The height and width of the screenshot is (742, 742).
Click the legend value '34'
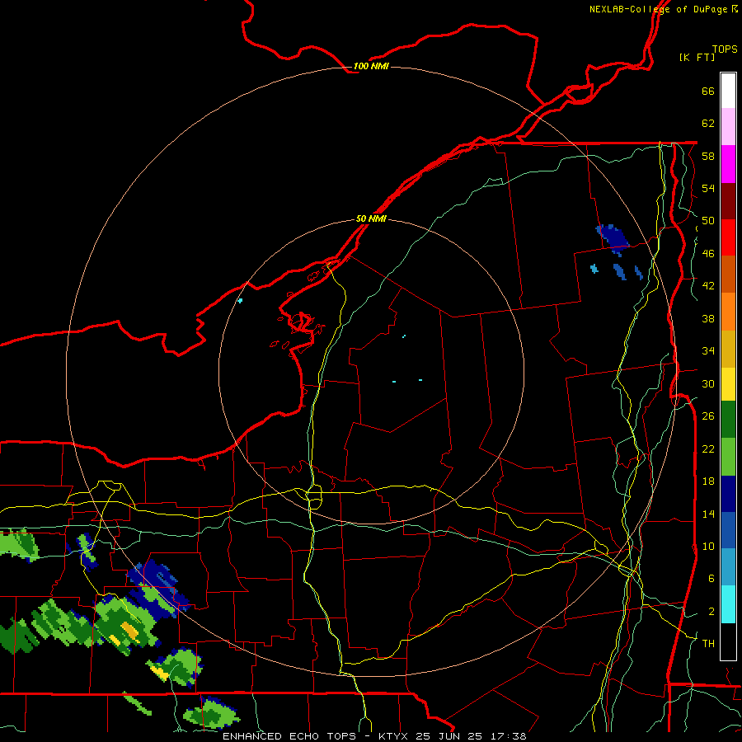(x=708, y=351)
